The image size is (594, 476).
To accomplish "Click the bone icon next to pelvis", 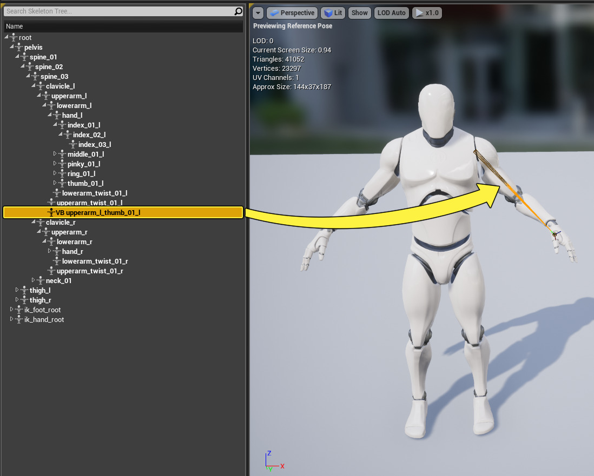I will pyautogui.click(x=19, y=48).
